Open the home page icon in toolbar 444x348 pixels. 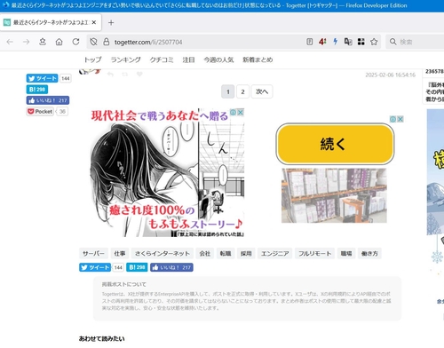59,42
